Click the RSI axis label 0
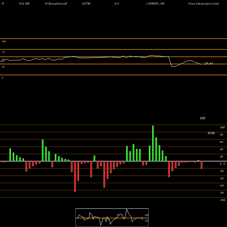 tap(2, 78)
